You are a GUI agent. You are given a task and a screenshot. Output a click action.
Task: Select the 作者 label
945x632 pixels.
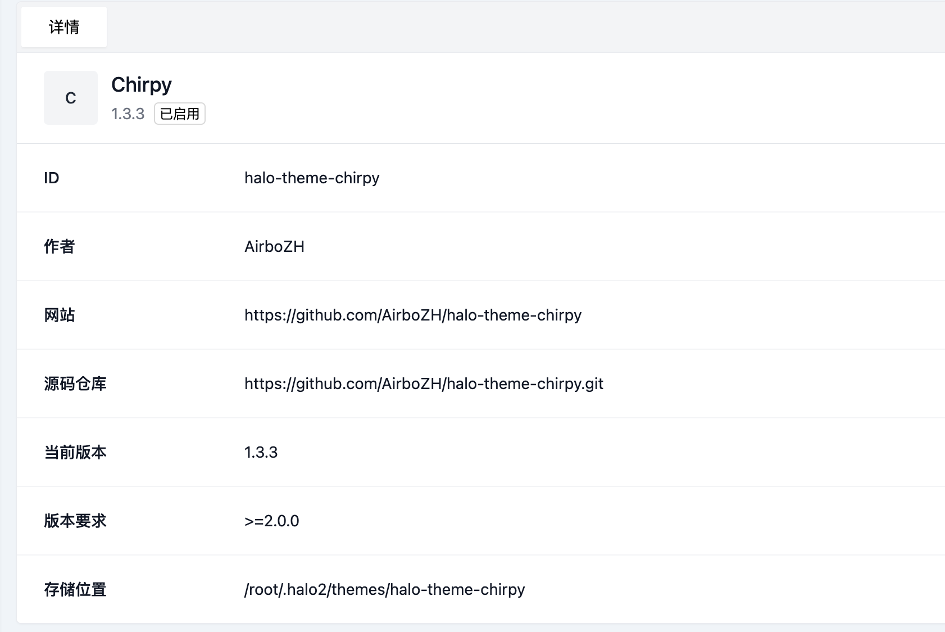click(x=60, y=246)
